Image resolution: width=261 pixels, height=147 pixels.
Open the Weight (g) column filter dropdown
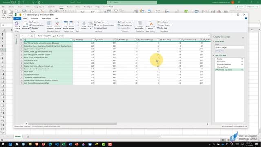point(93,40)
